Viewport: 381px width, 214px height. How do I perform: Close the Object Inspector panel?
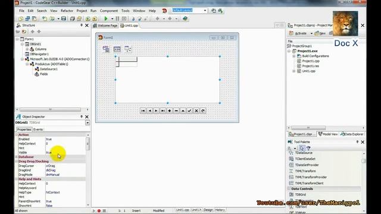[x=87, y=117]
